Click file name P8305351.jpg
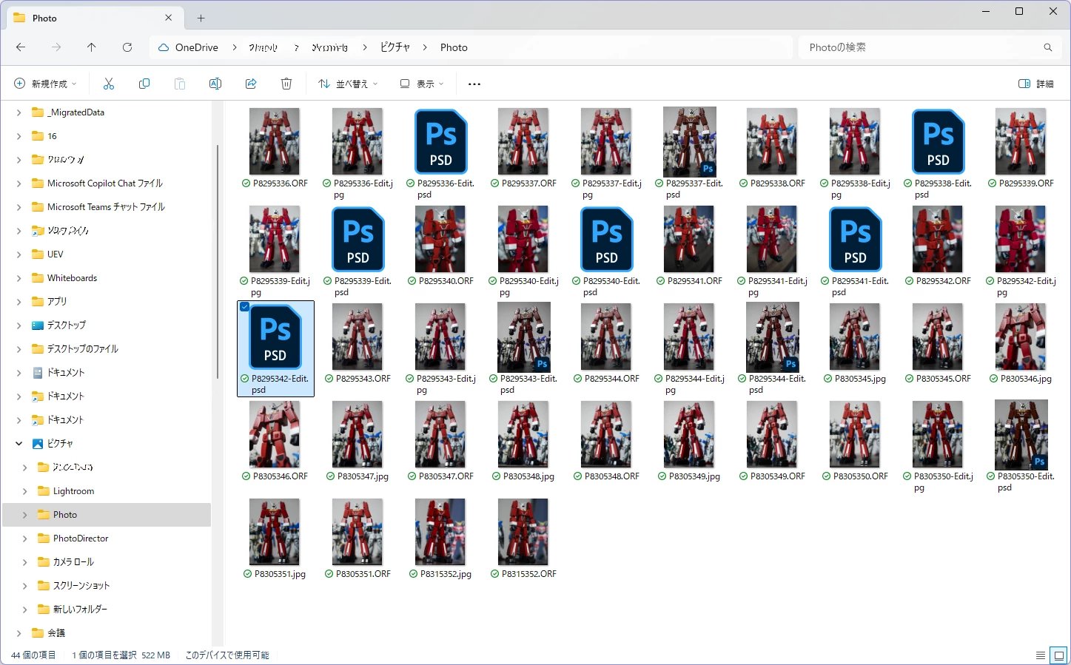The height and width of the screenshot is (665, 1071). [x=280, y=574]
